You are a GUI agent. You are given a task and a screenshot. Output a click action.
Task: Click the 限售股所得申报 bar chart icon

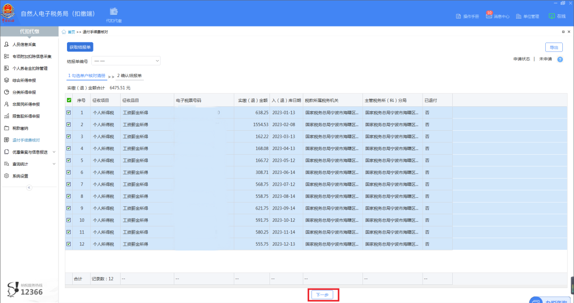pyautogui.click(x=6, y=116)
